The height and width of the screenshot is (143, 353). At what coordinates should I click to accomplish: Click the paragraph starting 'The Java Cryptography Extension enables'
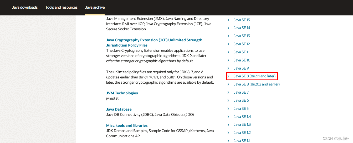click(156, 56)
